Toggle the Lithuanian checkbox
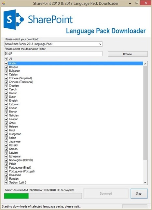This screenshot has width=152, height=210. pos(6,157)
